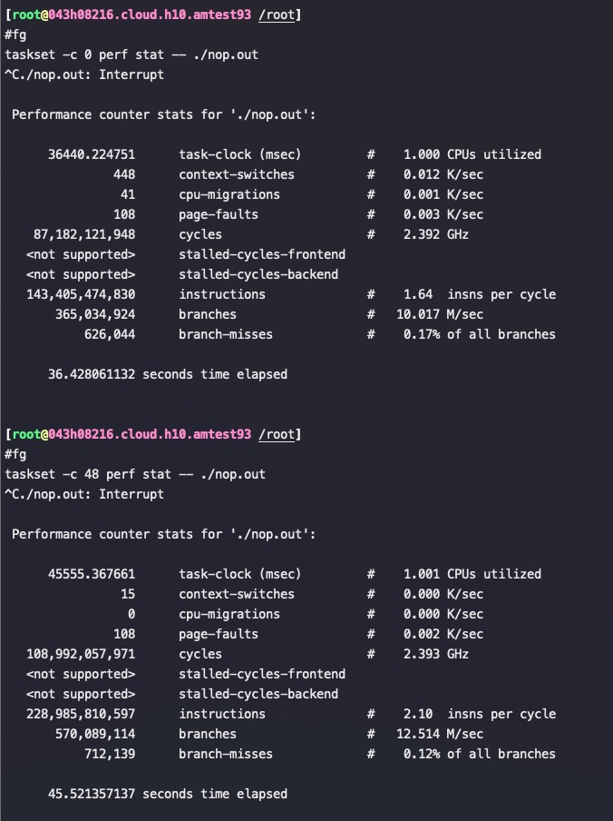Click the first '<not supported>' stalled-cycles-frontend entry
The height and width of the screenshot is (821, 613).
click(81, 254)
